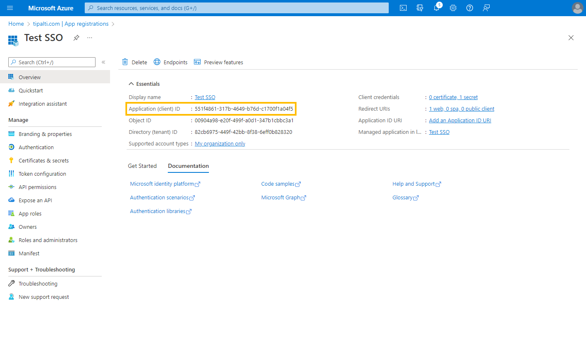Viewport: 586px width, 344px height.
Task: Open Preview features
Action: (x=218, y=62)
